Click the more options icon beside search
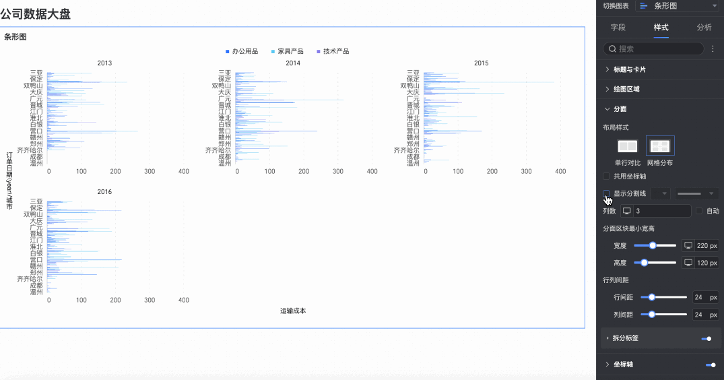 [713, 49]
